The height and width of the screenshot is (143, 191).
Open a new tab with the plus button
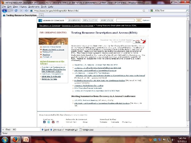coord(42,15)
